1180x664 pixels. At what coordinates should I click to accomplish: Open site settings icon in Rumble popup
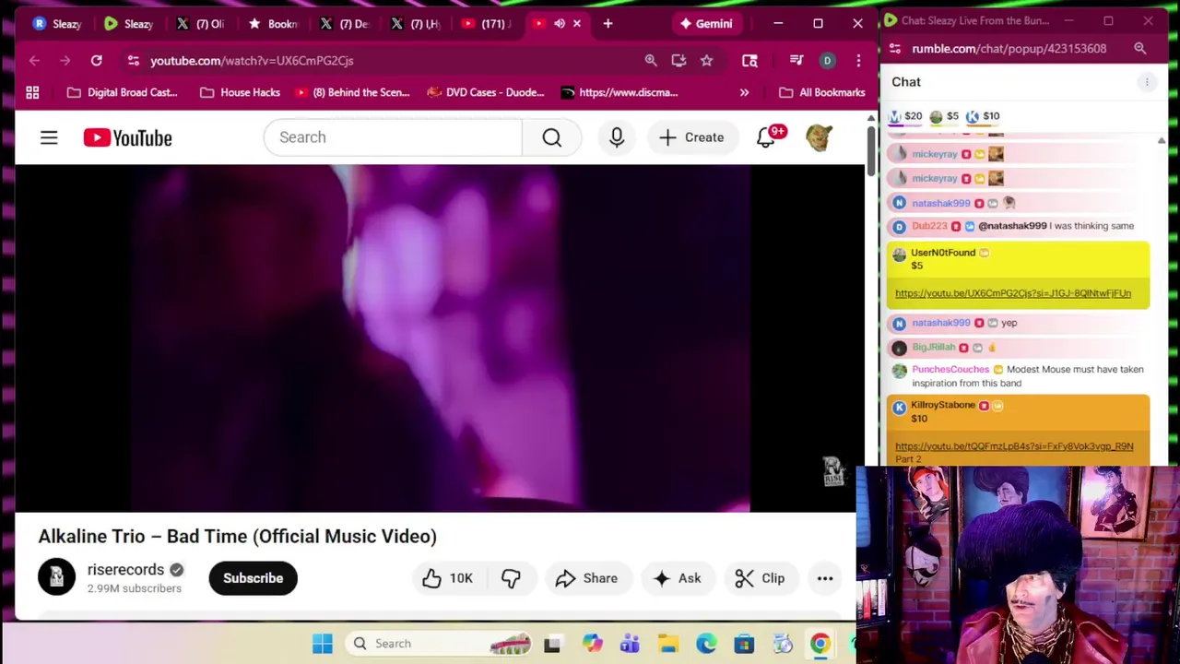tap(894, 48)
